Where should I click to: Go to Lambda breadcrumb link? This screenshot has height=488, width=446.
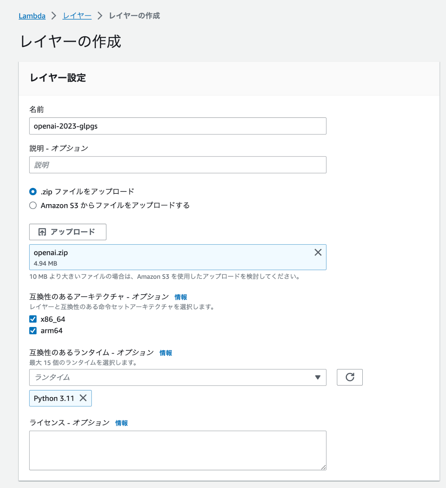pyautogui.click(x=32, y=16)
